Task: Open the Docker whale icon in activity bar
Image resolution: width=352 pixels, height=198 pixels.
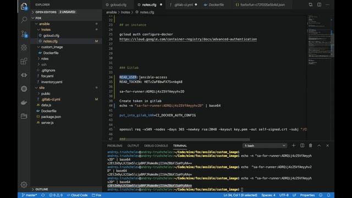Action: tap(24, 103)
